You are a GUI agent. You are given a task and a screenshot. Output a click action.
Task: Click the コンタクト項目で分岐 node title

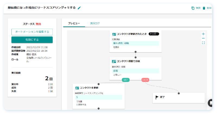[x=128, y=61]
